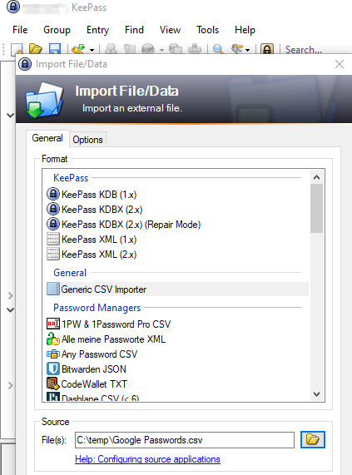Click the Generic CSV Importer icon
Image resolution: width=352 pixels, height=475 pixels.
click(53, 289)
